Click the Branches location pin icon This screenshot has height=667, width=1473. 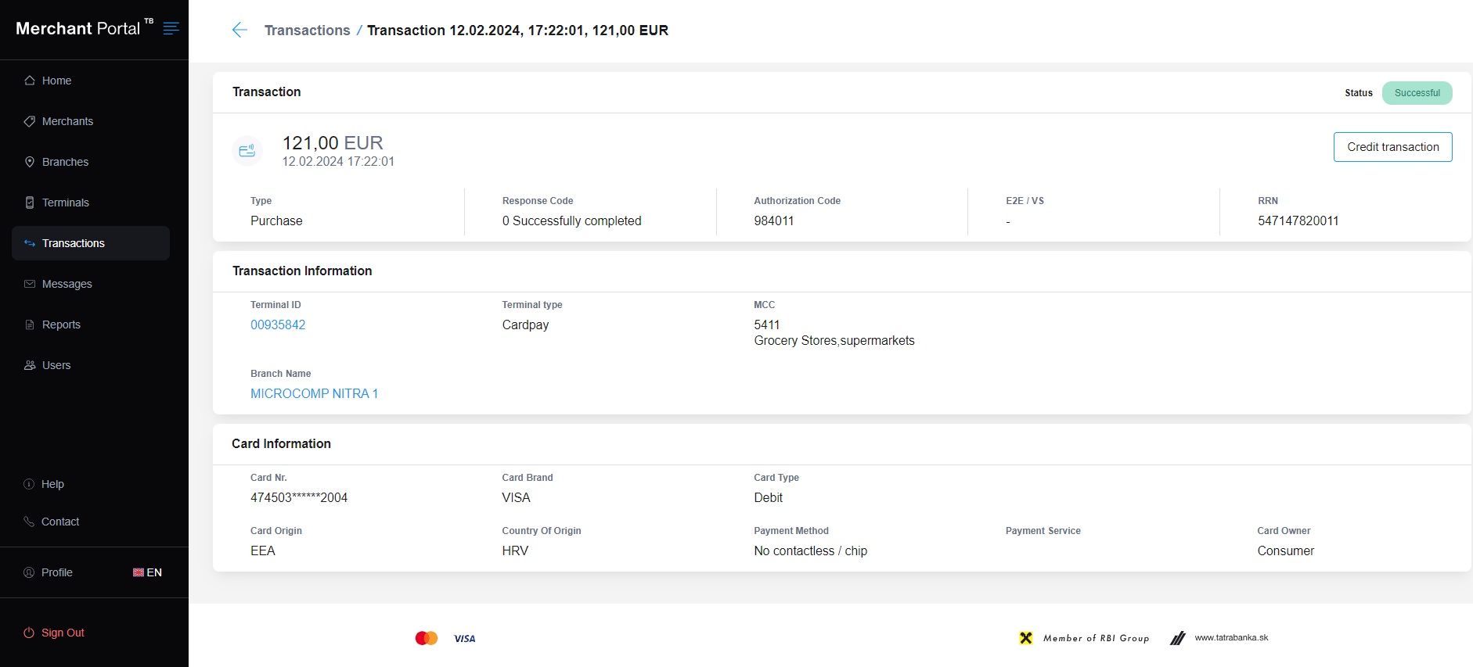click(x=30, y=162)
